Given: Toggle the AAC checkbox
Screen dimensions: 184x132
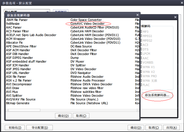Looking at the screenshot, I should [141, 58].
